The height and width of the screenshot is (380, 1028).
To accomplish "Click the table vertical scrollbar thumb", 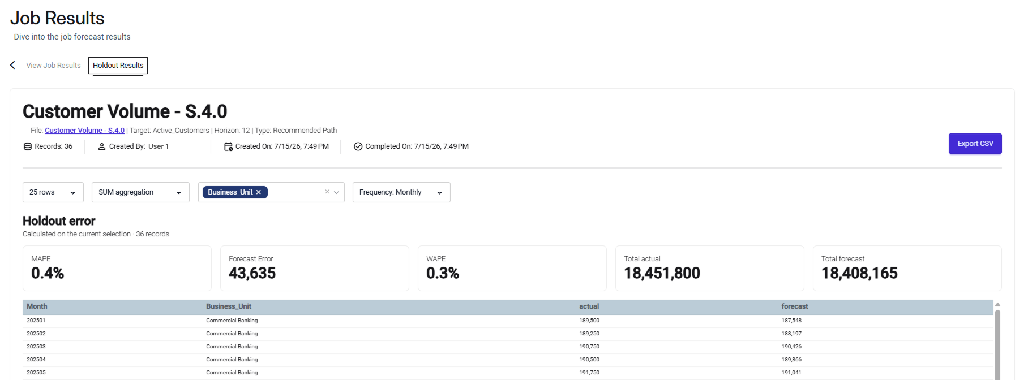I will coord(997,345).
